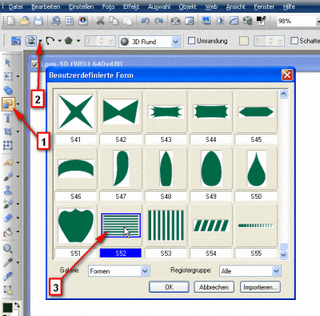Click the shape list scroll-up arrow
This screenshot has height=316, width=320.
pyautogui.click(x=283, y=94)
